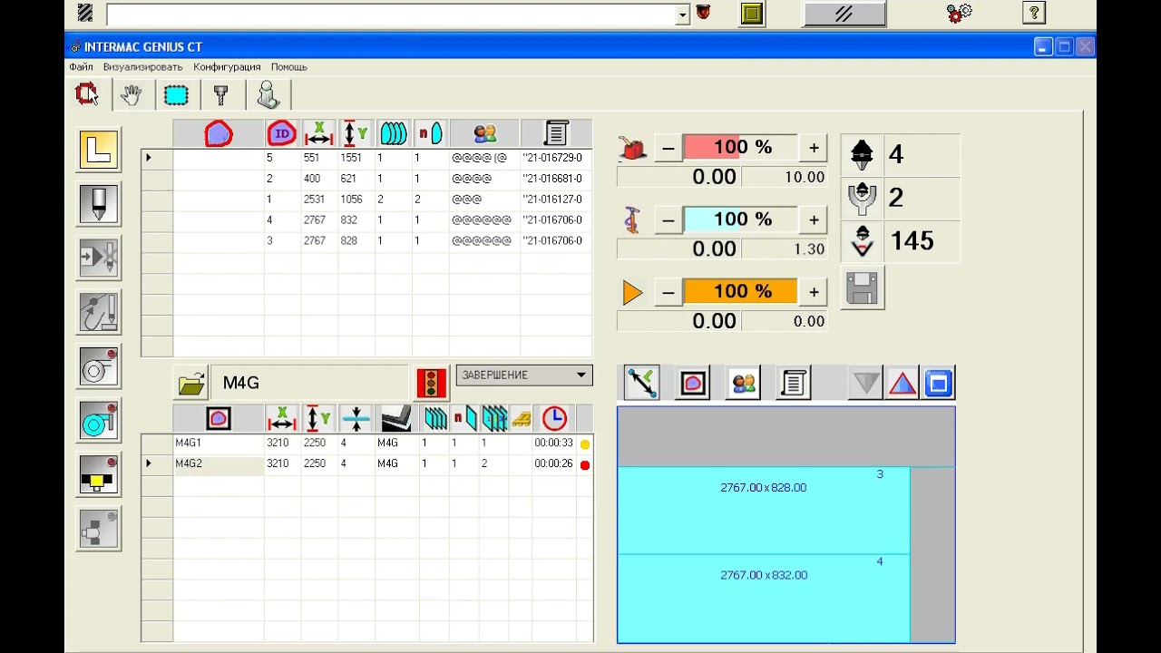The height and width of the screenshot is (653, 1161).
Task: Select piece row "21-016127-0"
Action: [366, 200]
